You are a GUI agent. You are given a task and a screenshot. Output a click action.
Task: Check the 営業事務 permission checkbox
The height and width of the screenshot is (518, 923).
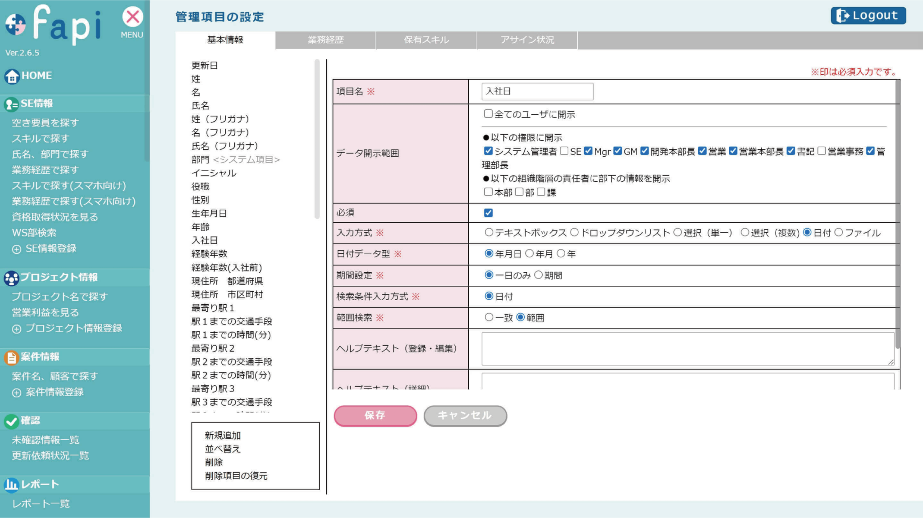point(822,151)
